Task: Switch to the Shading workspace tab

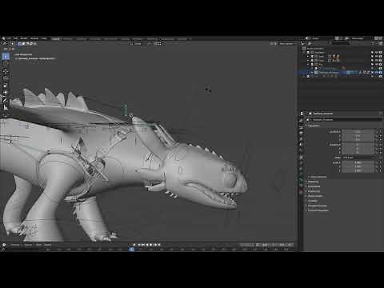Action: (x=125, y=39)
